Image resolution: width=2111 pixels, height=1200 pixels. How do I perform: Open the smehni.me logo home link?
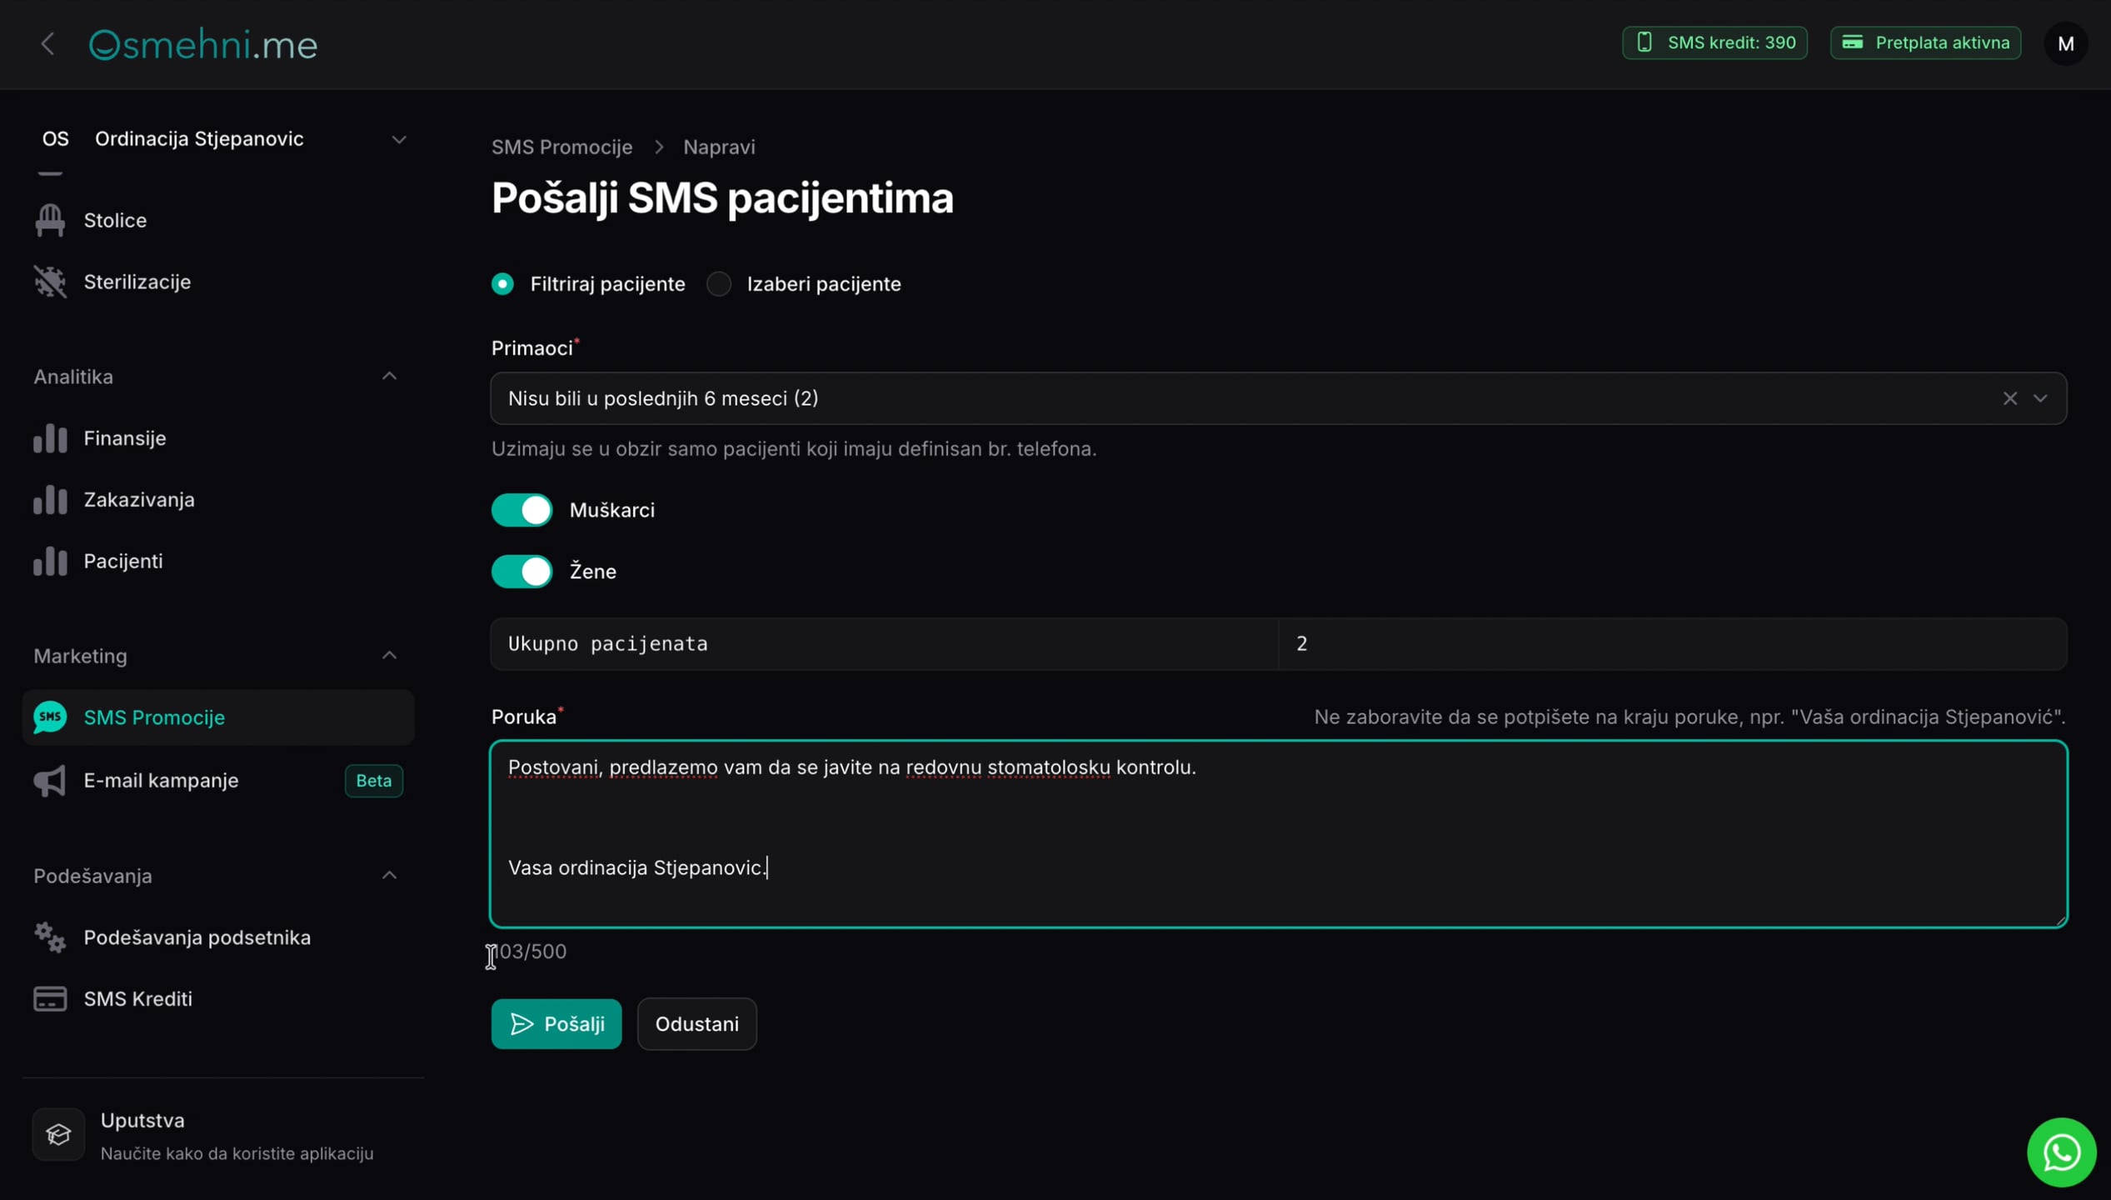tap(203, 44)
